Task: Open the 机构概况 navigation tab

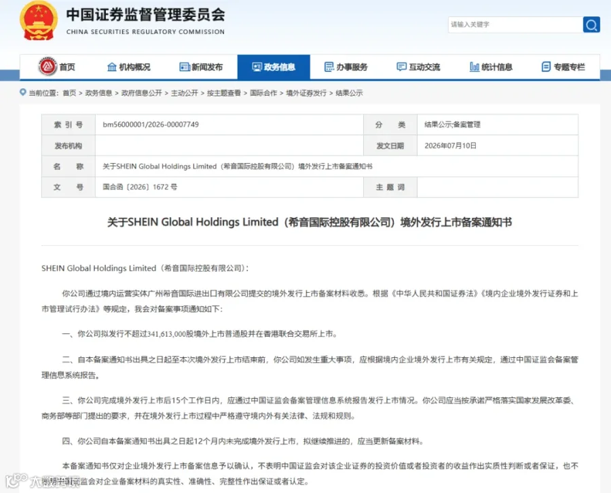Action: point(128,67)
